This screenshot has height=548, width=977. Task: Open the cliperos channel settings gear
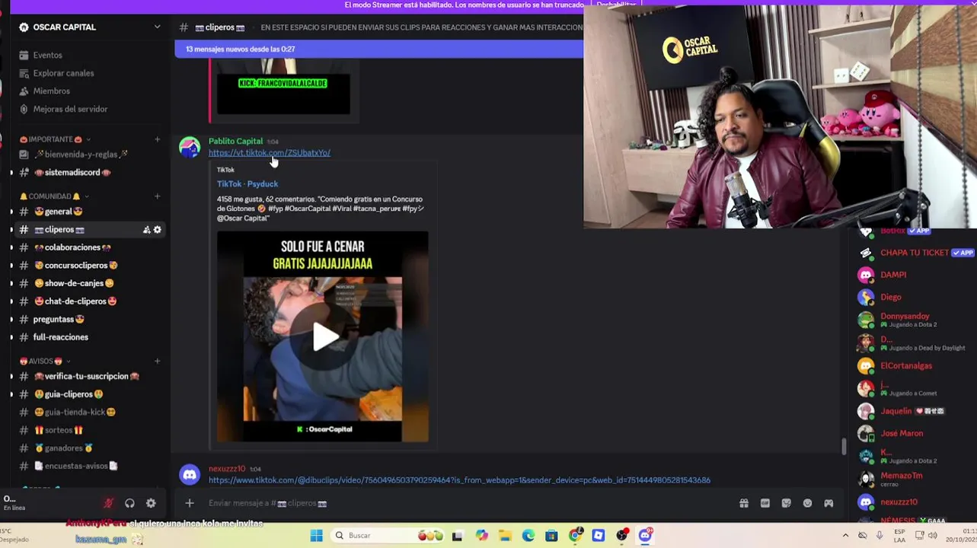coord(158,230)
